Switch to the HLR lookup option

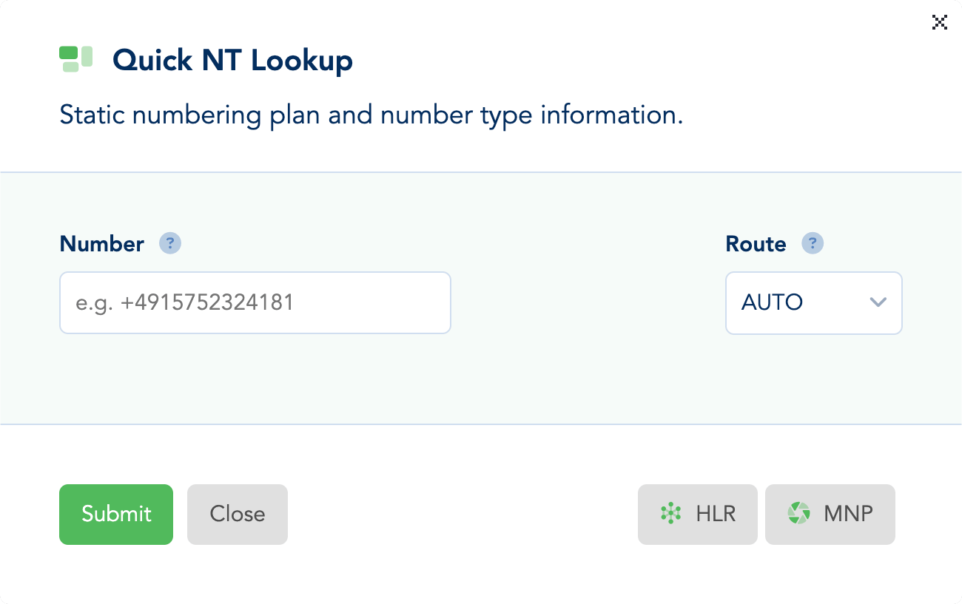click(697, 514)
